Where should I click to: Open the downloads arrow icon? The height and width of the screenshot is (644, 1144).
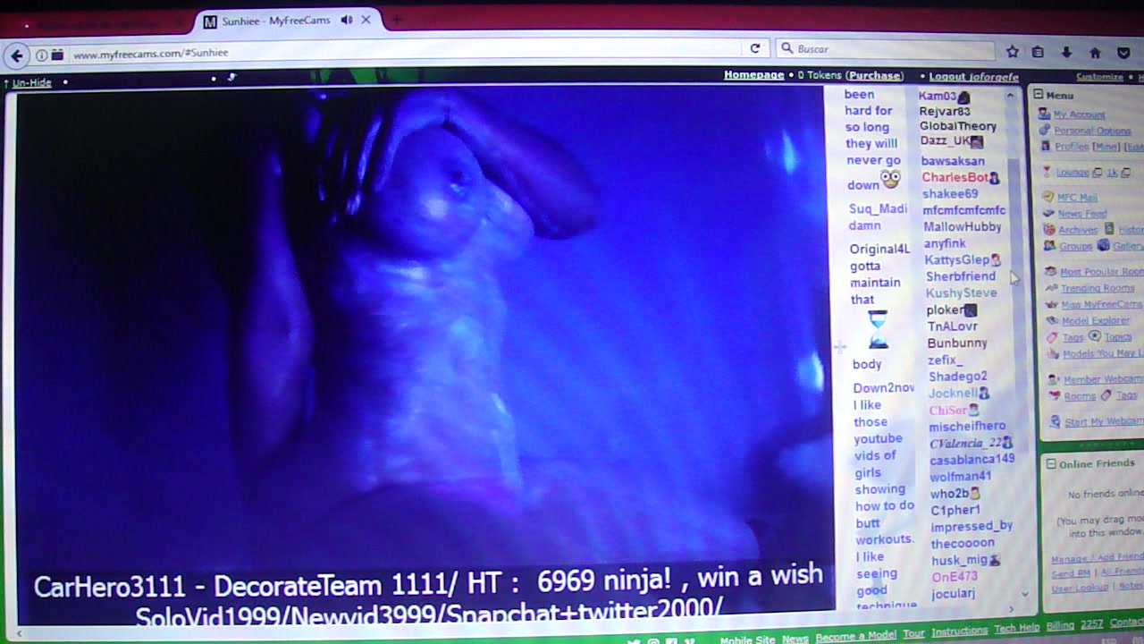pos(1066,53)
